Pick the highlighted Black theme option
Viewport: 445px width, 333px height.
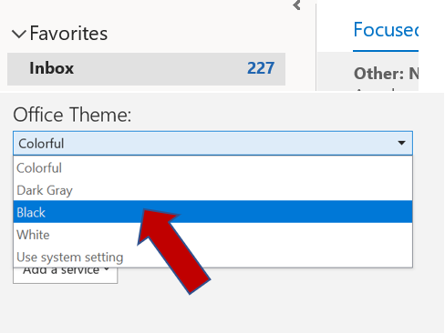tap(212, 212)
